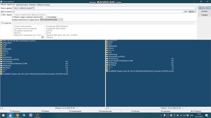Image resolution: width=211 pixels, height=118 pixels.
Task: Click the '>>' button beside search location
Action: 186,12
